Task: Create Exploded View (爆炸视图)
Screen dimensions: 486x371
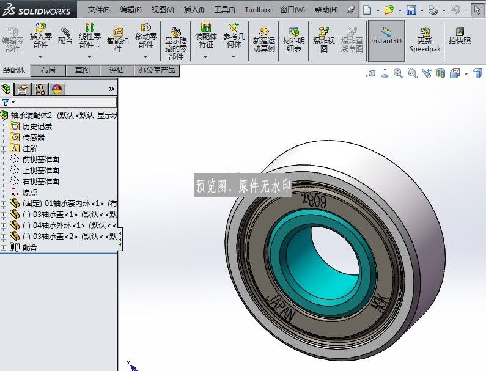Action: tap(323, 39)
